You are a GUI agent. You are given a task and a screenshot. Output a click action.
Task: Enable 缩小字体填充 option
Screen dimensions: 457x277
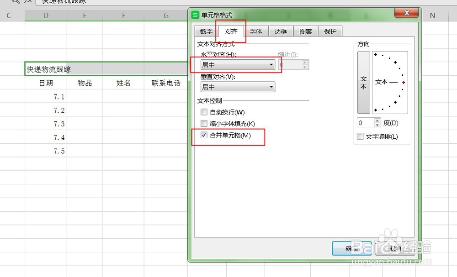[x=204, y=123]
